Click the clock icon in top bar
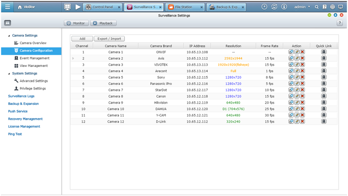 [264, 7]
